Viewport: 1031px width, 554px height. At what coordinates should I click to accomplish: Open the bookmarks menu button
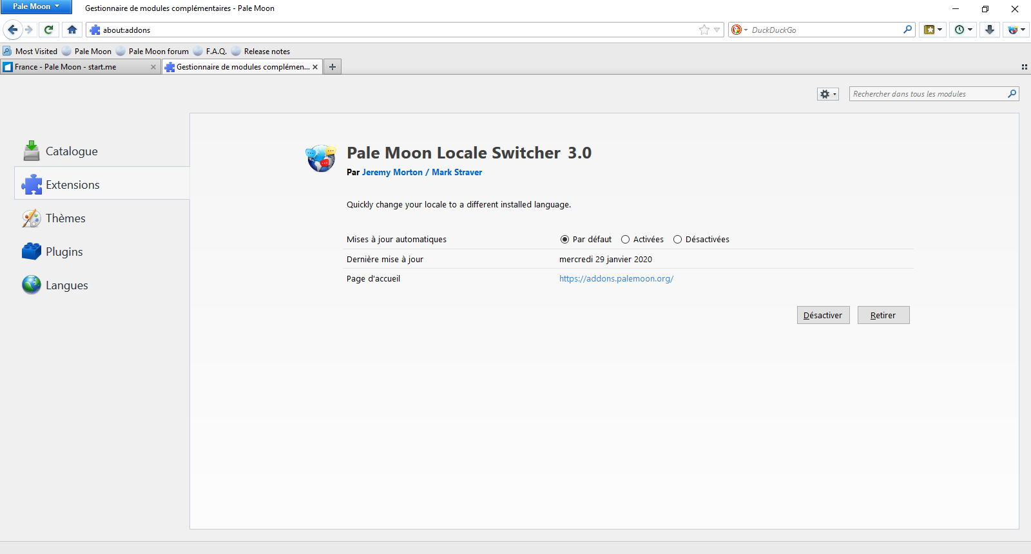[x=933, y=30]
